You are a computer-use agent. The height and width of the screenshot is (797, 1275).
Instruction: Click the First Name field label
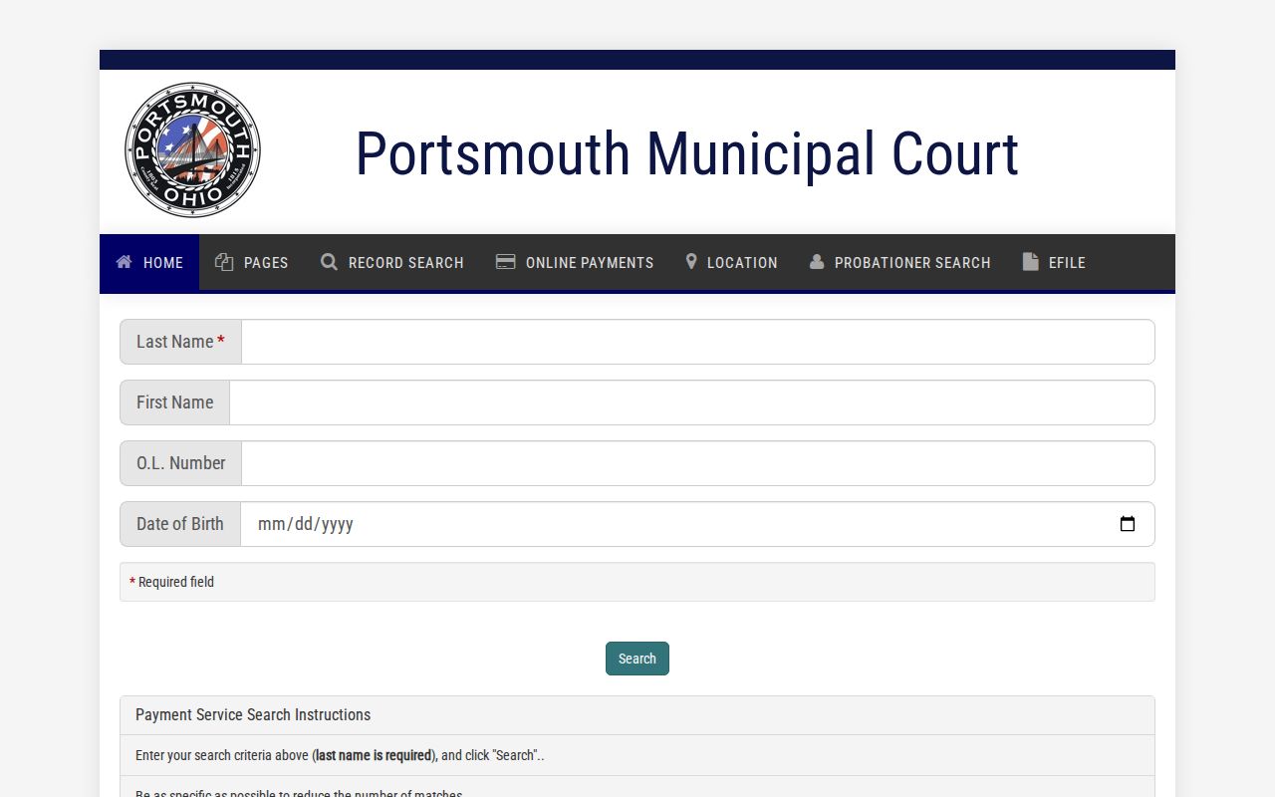175,402
